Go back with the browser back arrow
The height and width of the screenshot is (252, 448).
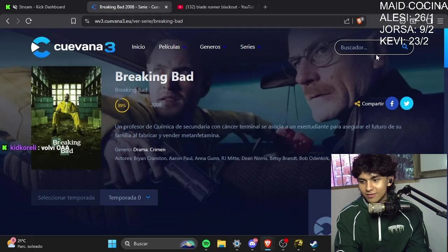coord(8,21)
